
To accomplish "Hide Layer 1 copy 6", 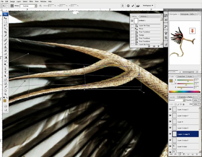I will click(170, 140).
